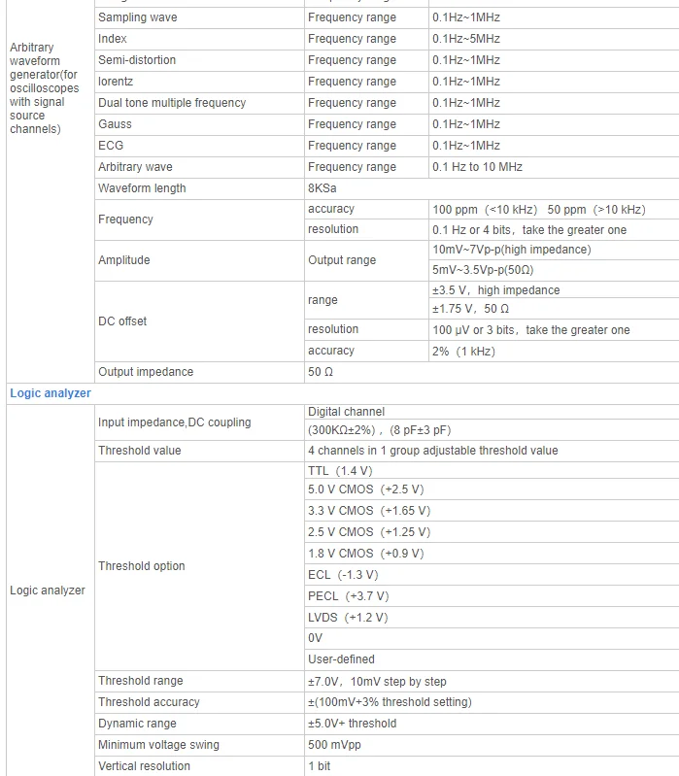Click the 8KSa value cell
Screen dimensions: 679x776
click(x=323, y=188)
